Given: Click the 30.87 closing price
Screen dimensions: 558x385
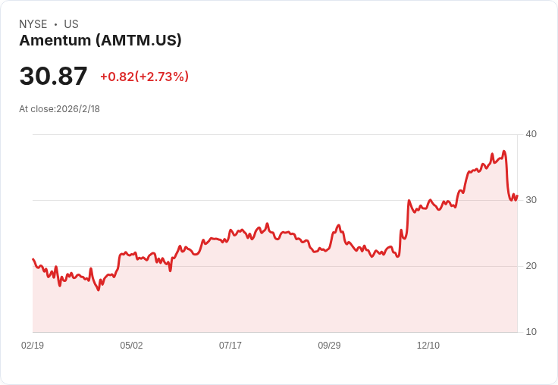Looking at the screenshot, I should [53, 76].
